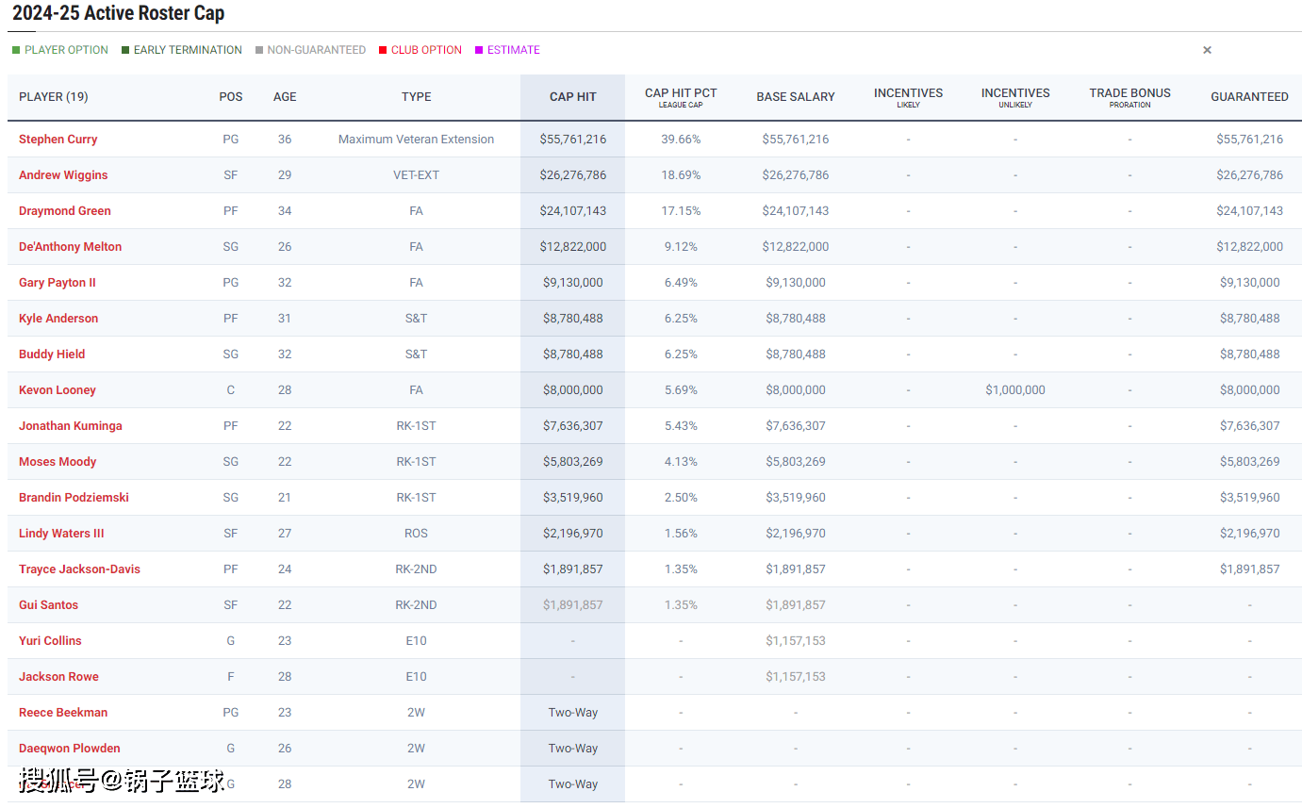Click the Early Termination legend label
The image size is (1302, 808).
tap(188, 50)
